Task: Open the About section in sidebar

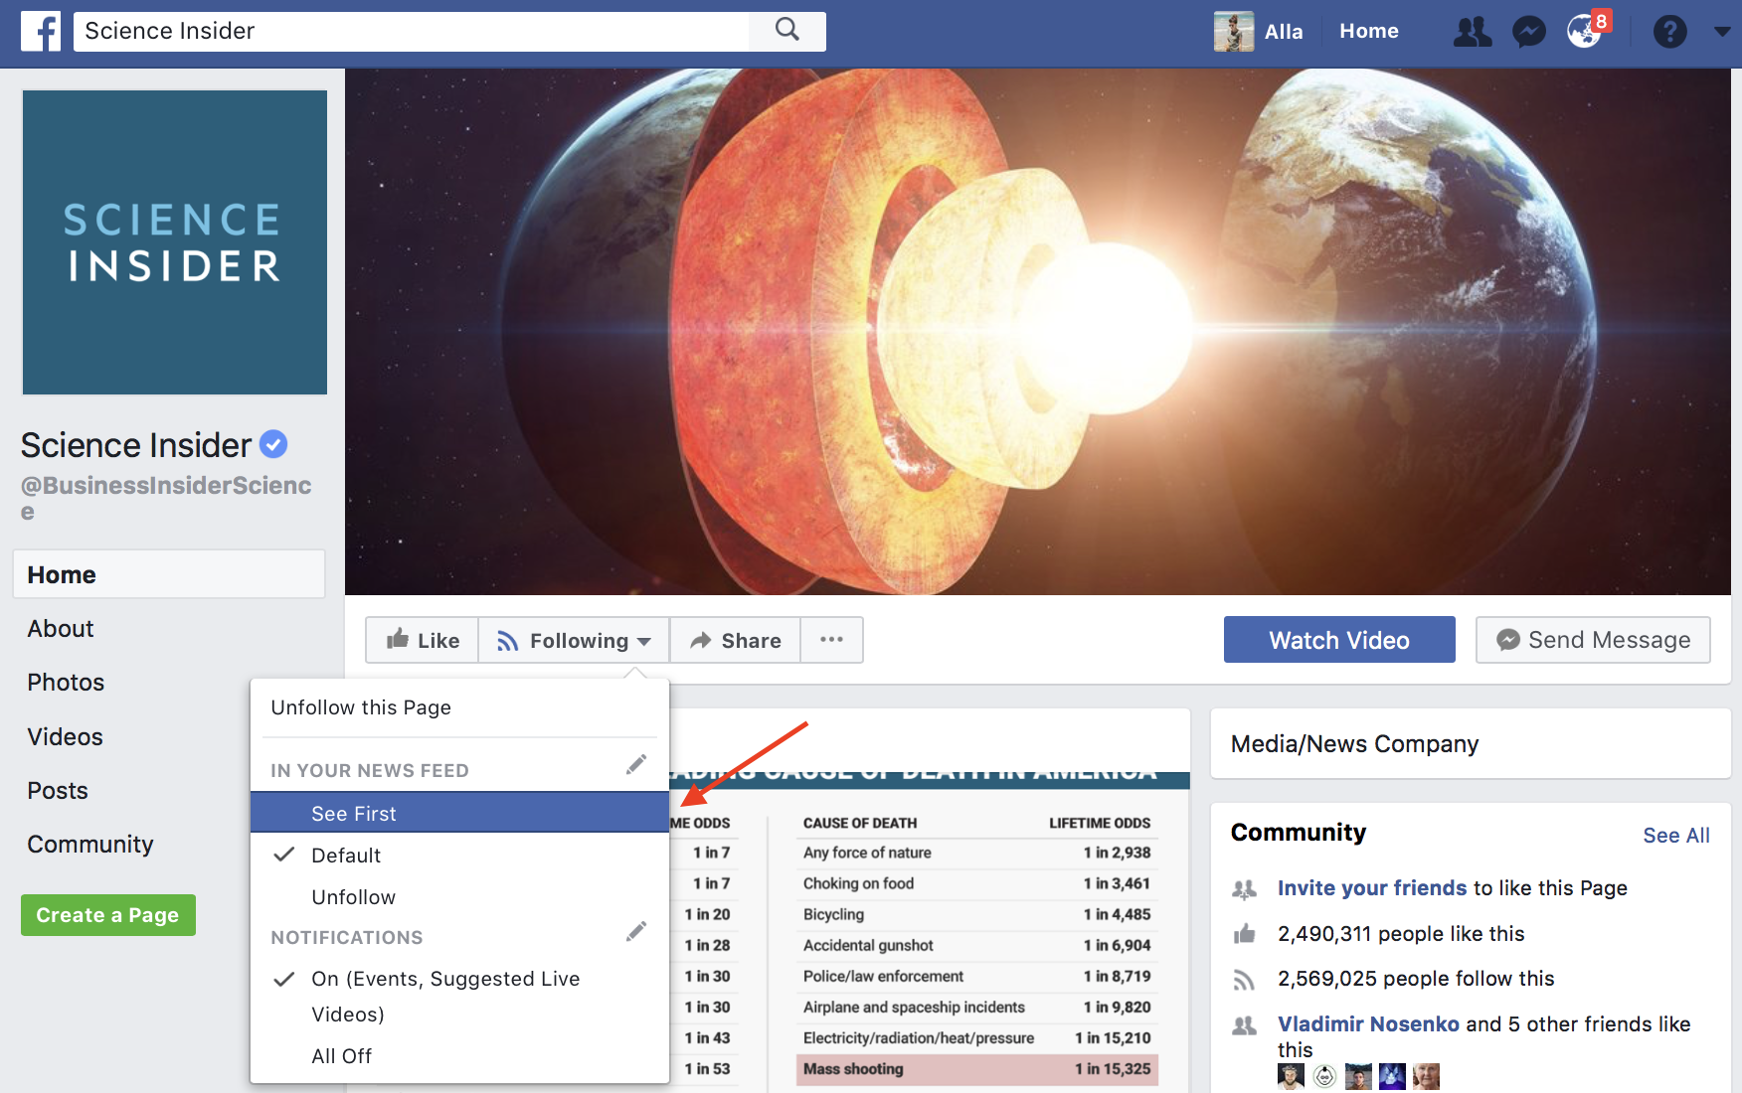Action: pyautogui.click(x=61, y=629)
